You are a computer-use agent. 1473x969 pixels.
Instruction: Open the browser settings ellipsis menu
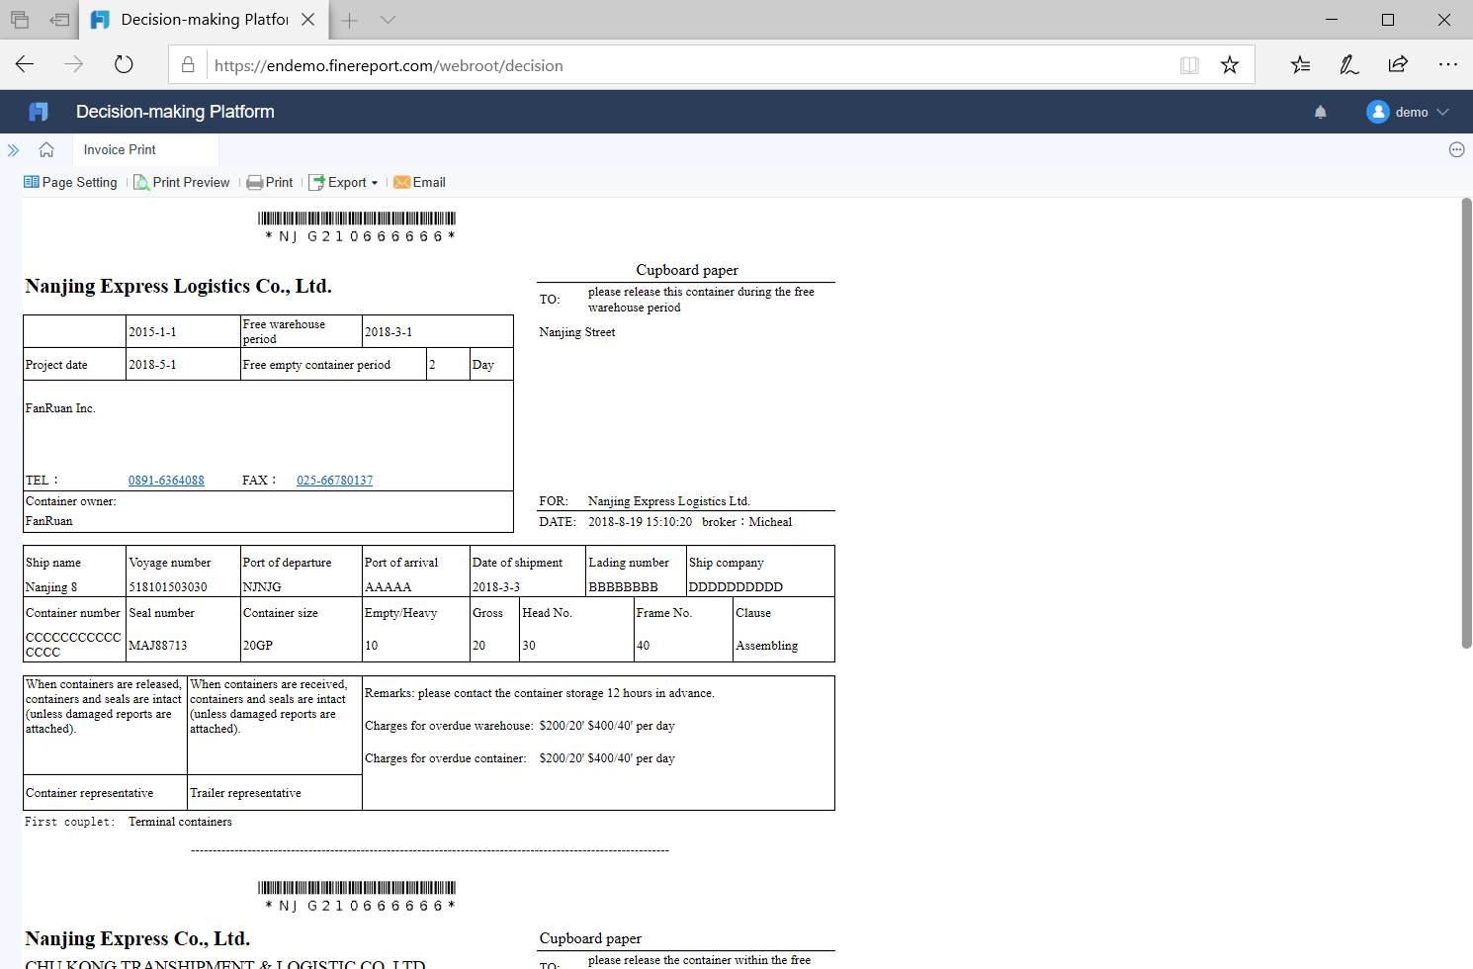[x=1447, y=64]
